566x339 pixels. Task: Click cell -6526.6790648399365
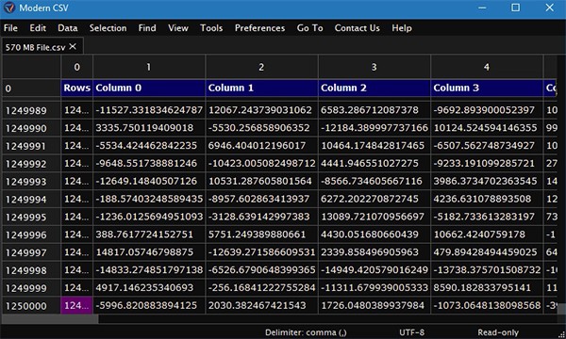[261, 270]
